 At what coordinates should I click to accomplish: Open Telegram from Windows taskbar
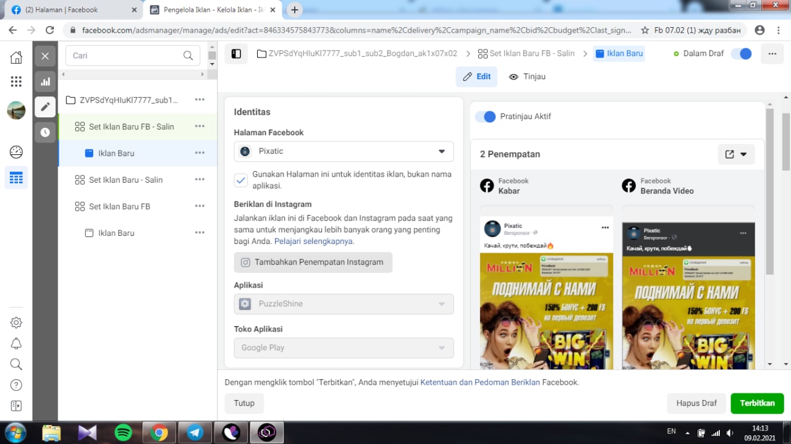click(195, 433)
